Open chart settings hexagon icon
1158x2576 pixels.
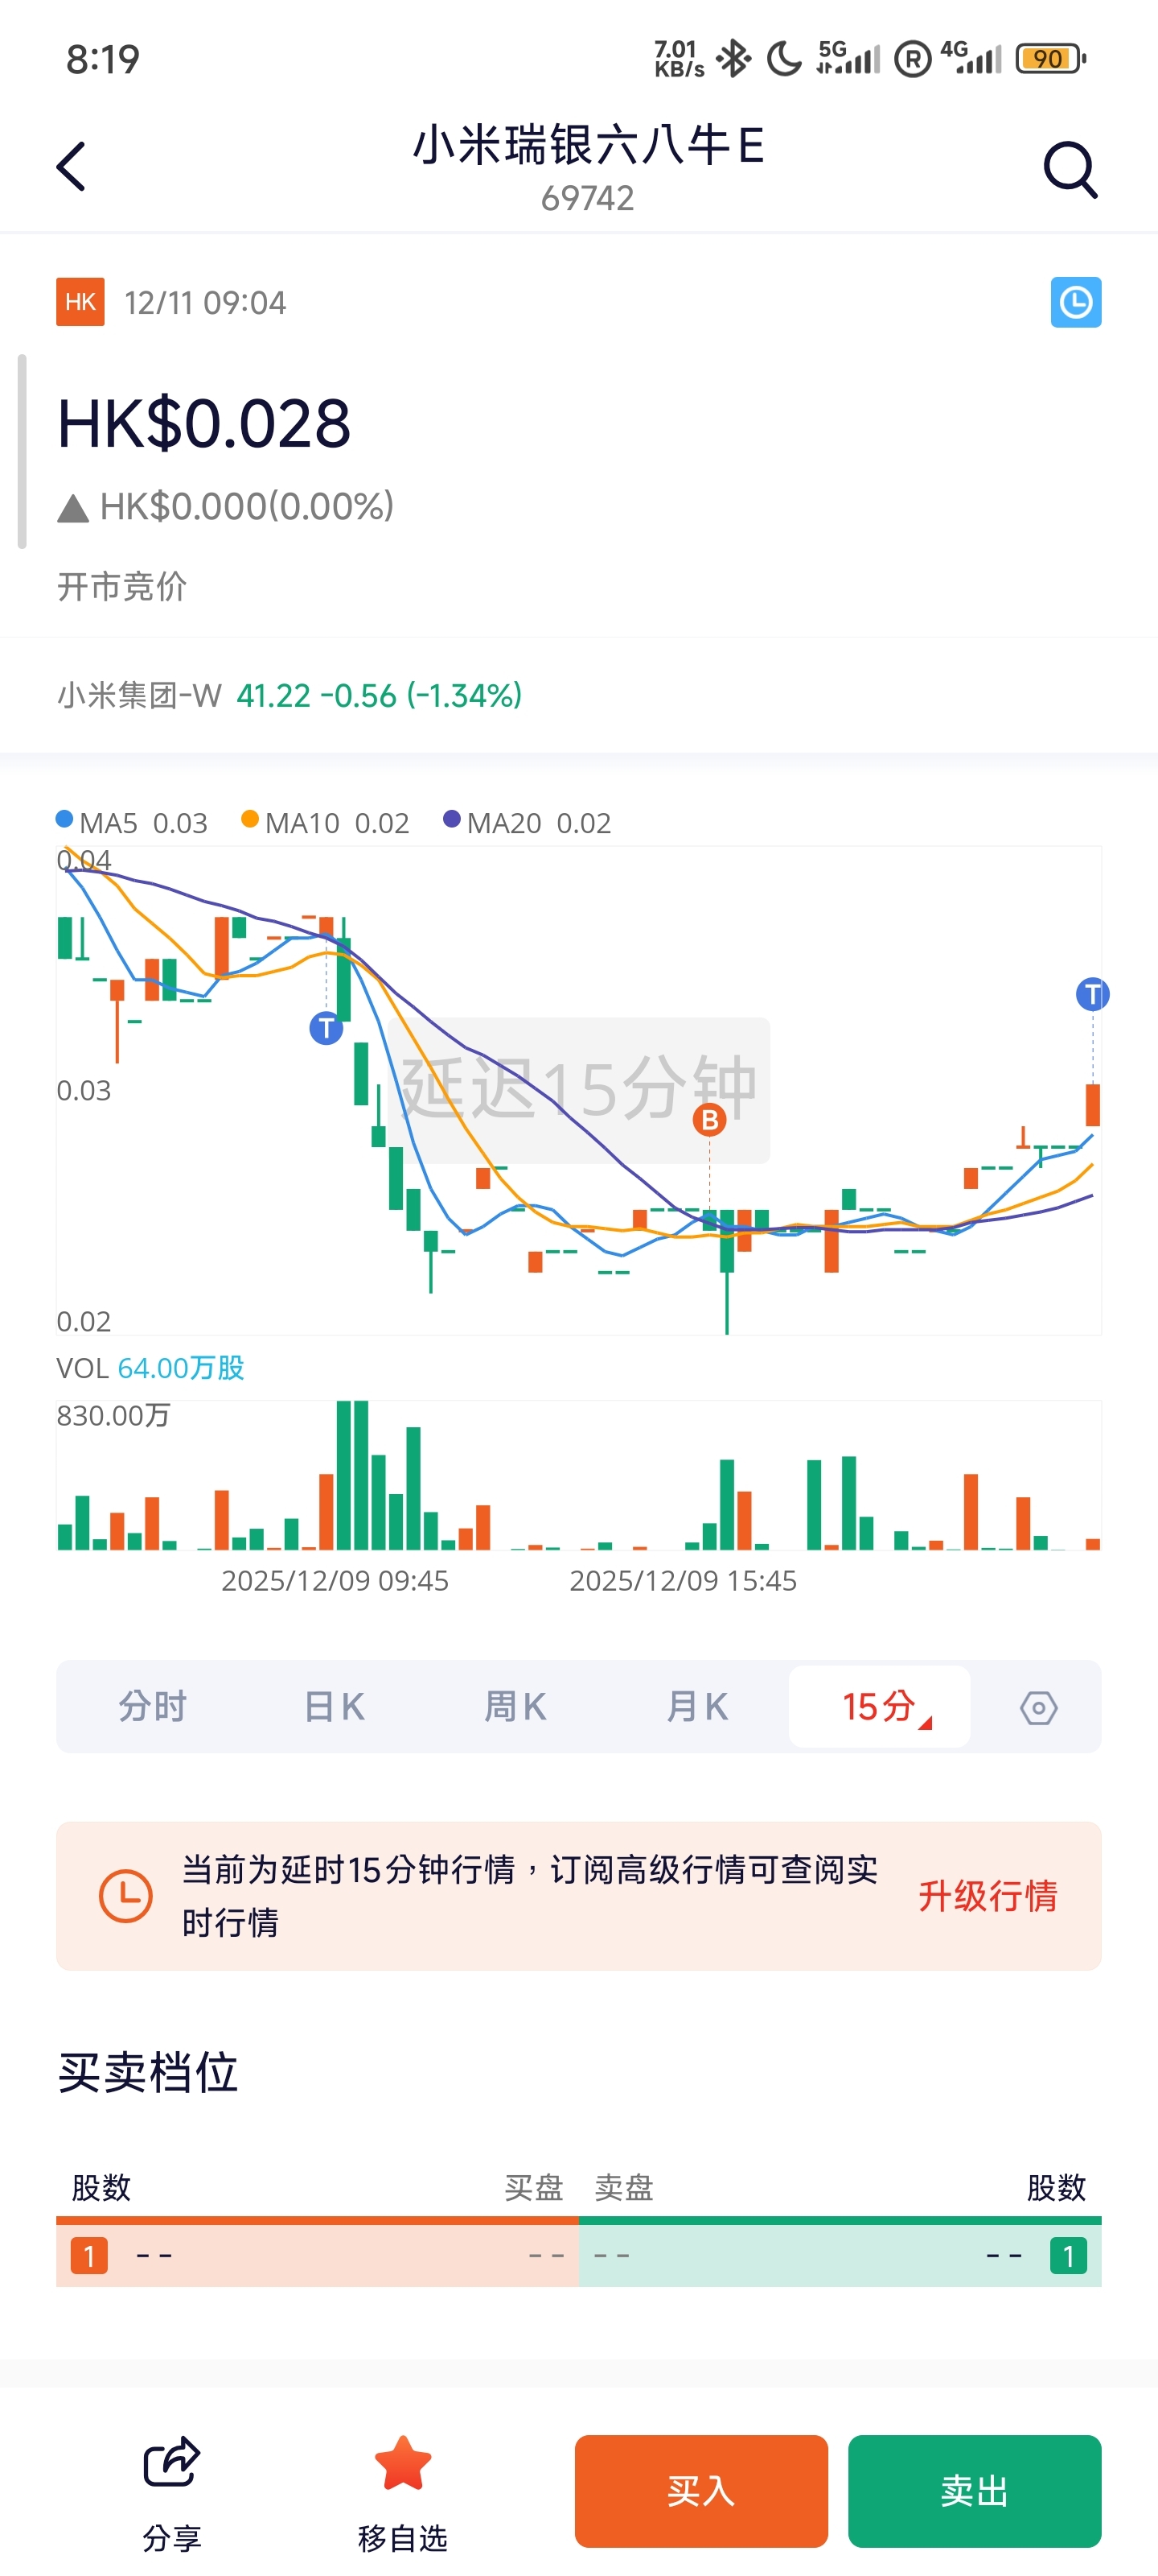click(x=1038, y=1707)
